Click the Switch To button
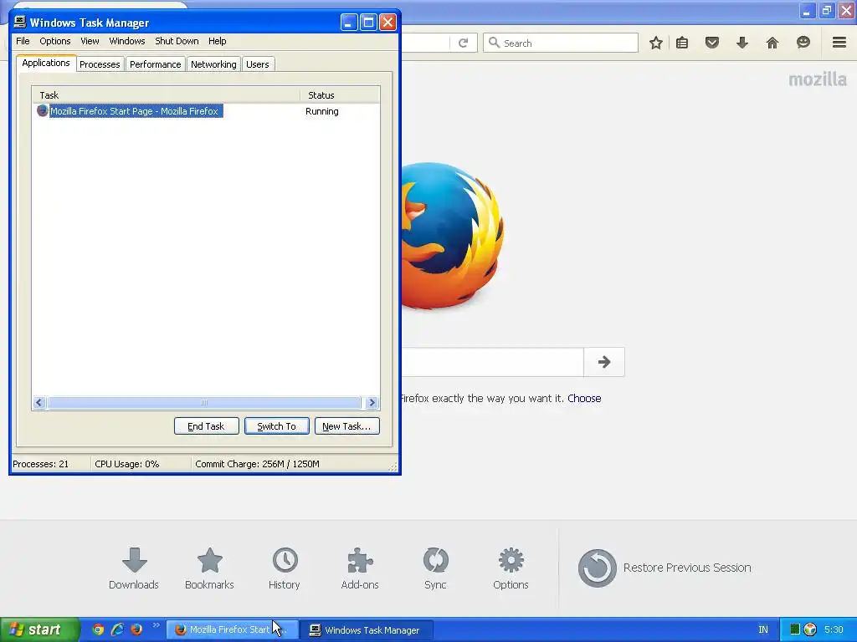This screenshot has width=857, height=642. [x=276, y=426]
